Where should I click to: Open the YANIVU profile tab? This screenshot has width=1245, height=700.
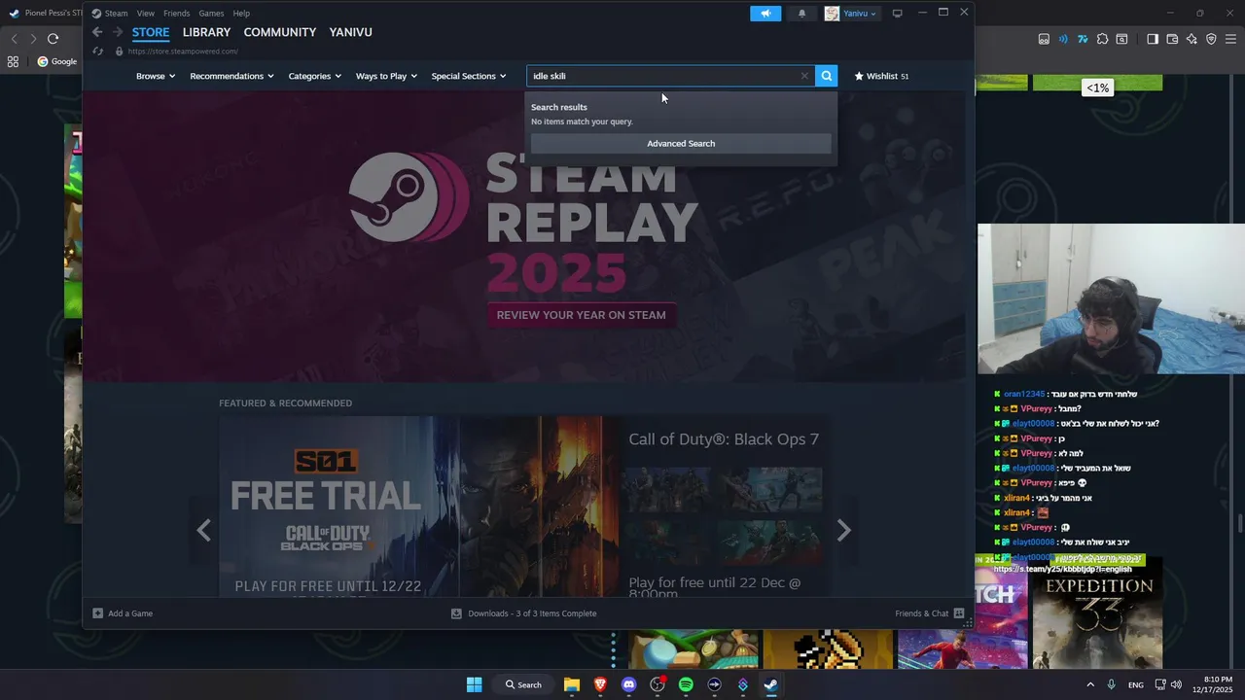351,32
